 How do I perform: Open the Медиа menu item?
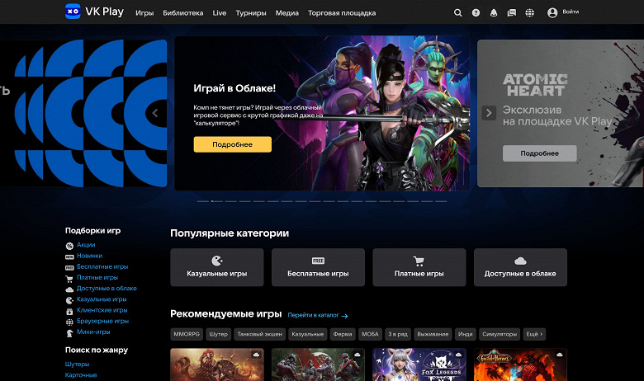click(287, 13)
